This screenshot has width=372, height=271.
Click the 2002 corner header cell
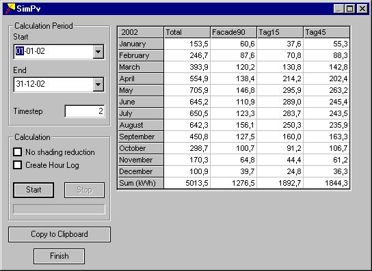pyautogui.click(x=141, y=32)
